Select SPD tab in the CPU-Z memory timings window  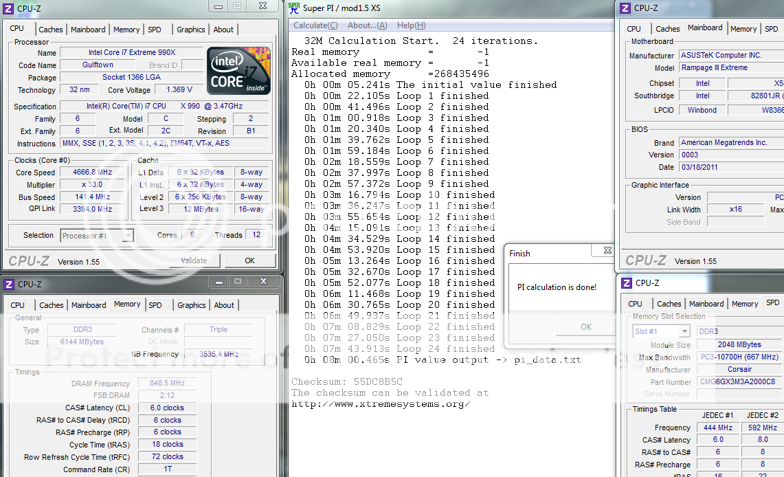click(155, 305)
